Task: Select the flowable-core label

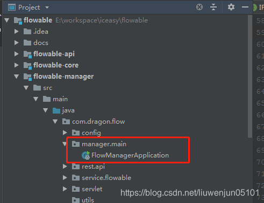Action: click(56, 65)
